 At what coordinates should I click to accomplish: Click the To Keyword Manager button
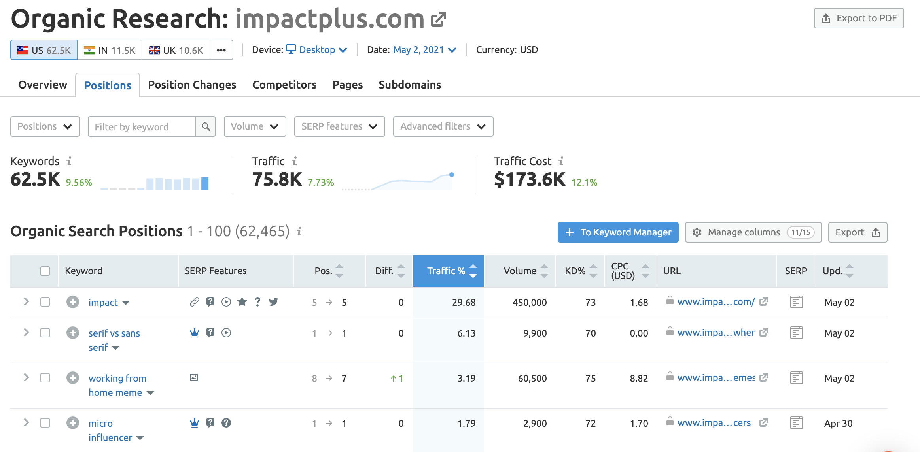click(x=618, y=232)
